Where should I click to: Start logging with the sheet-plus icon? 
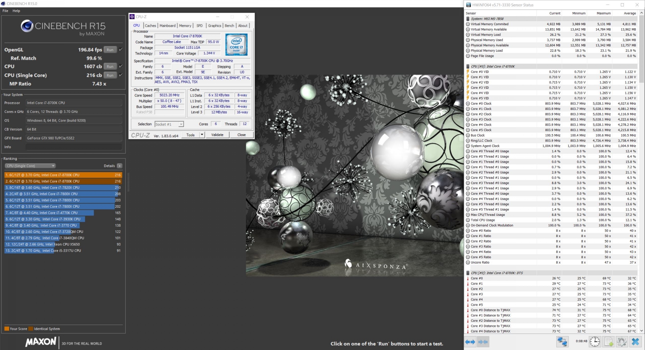coord(608,342)
